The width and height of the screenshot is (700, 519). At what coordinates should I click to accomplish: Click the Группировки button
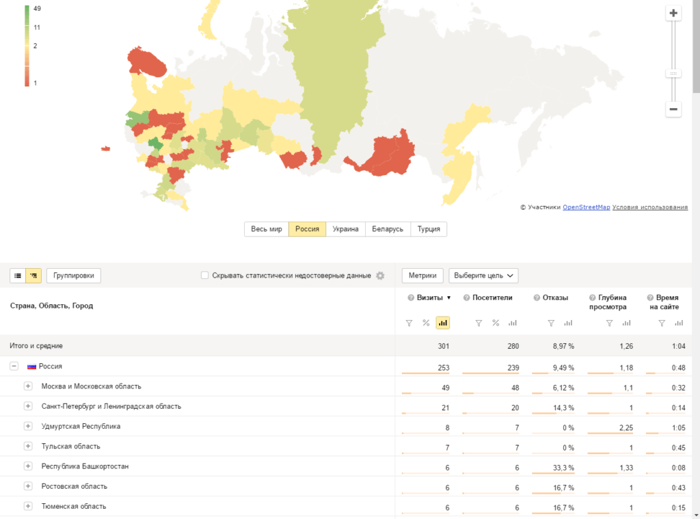click(74, 276)
